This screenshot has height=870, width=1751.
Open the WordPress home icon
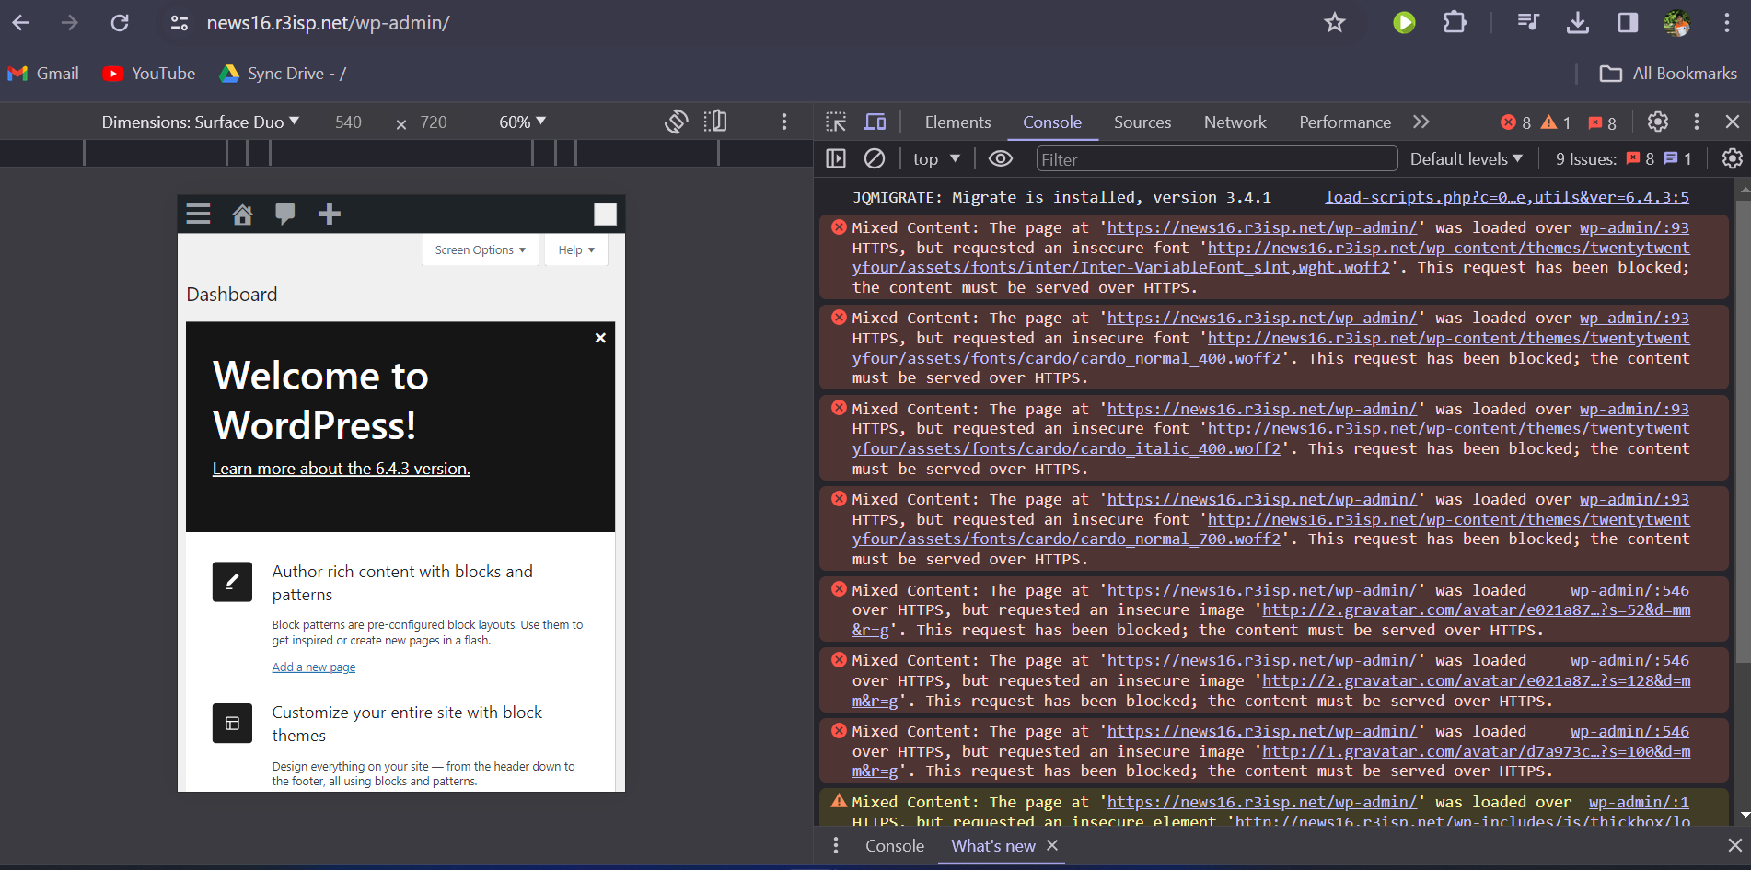[x=242, y=215]
